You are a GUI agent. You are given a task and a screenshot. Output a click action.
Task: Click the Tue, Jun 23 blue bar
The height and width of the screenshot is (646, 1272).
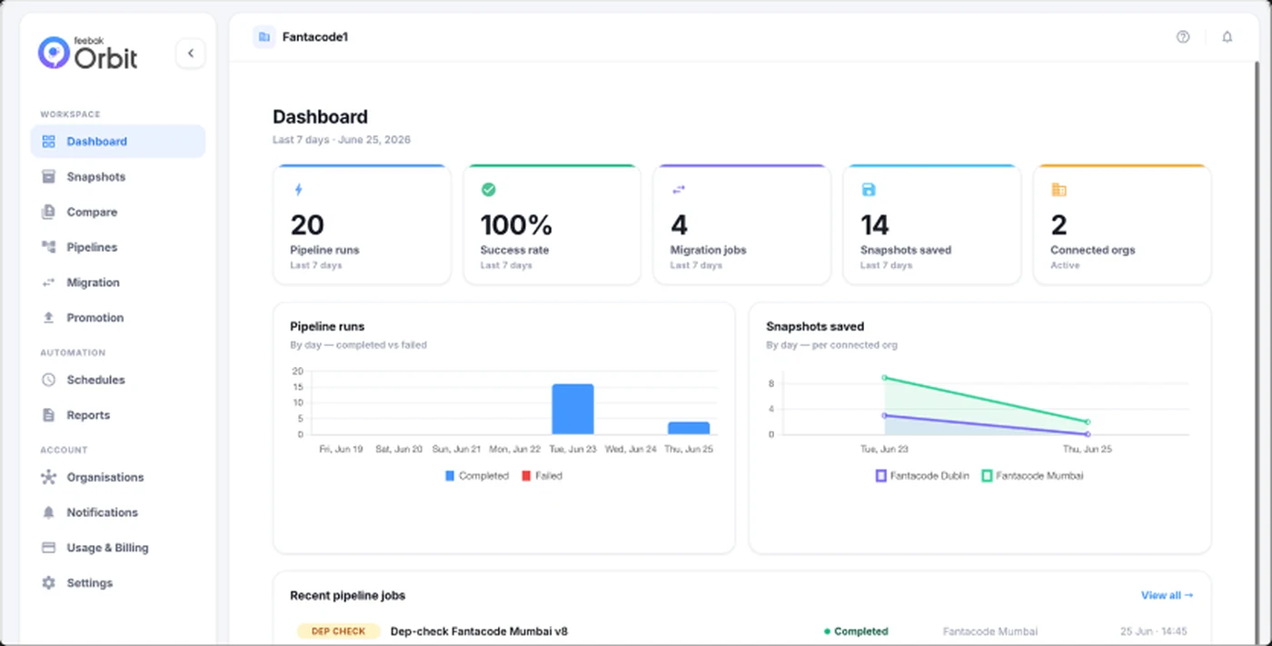click(x=572, y=409)
